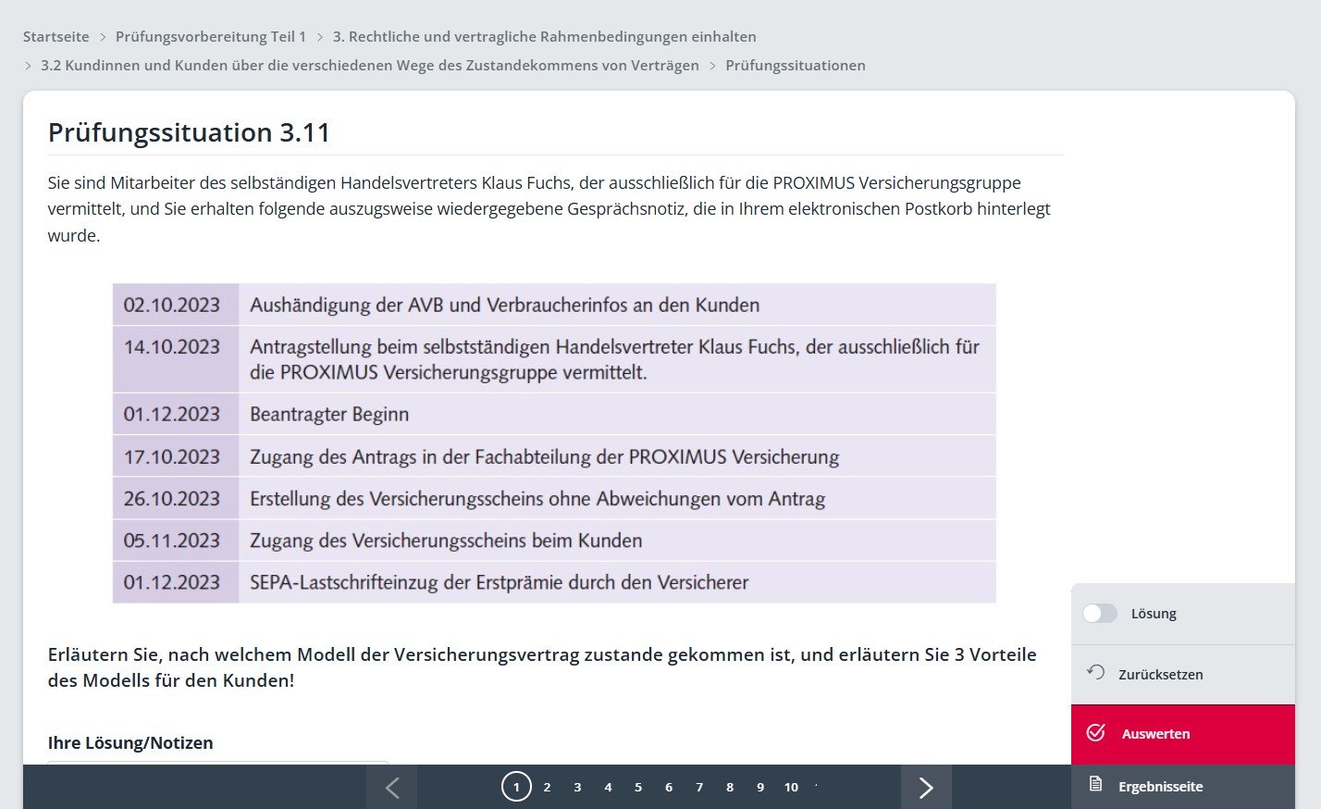Click the Ergebnisseite button

tap(1183, 787)
